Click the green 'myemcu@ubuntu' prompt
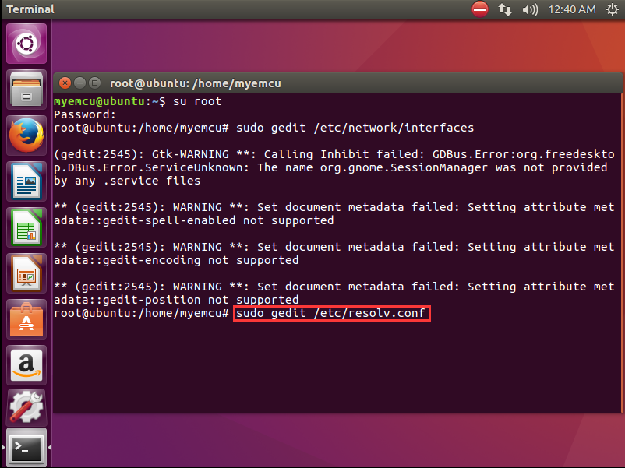 pyautogui.click(x=99, y=101)
